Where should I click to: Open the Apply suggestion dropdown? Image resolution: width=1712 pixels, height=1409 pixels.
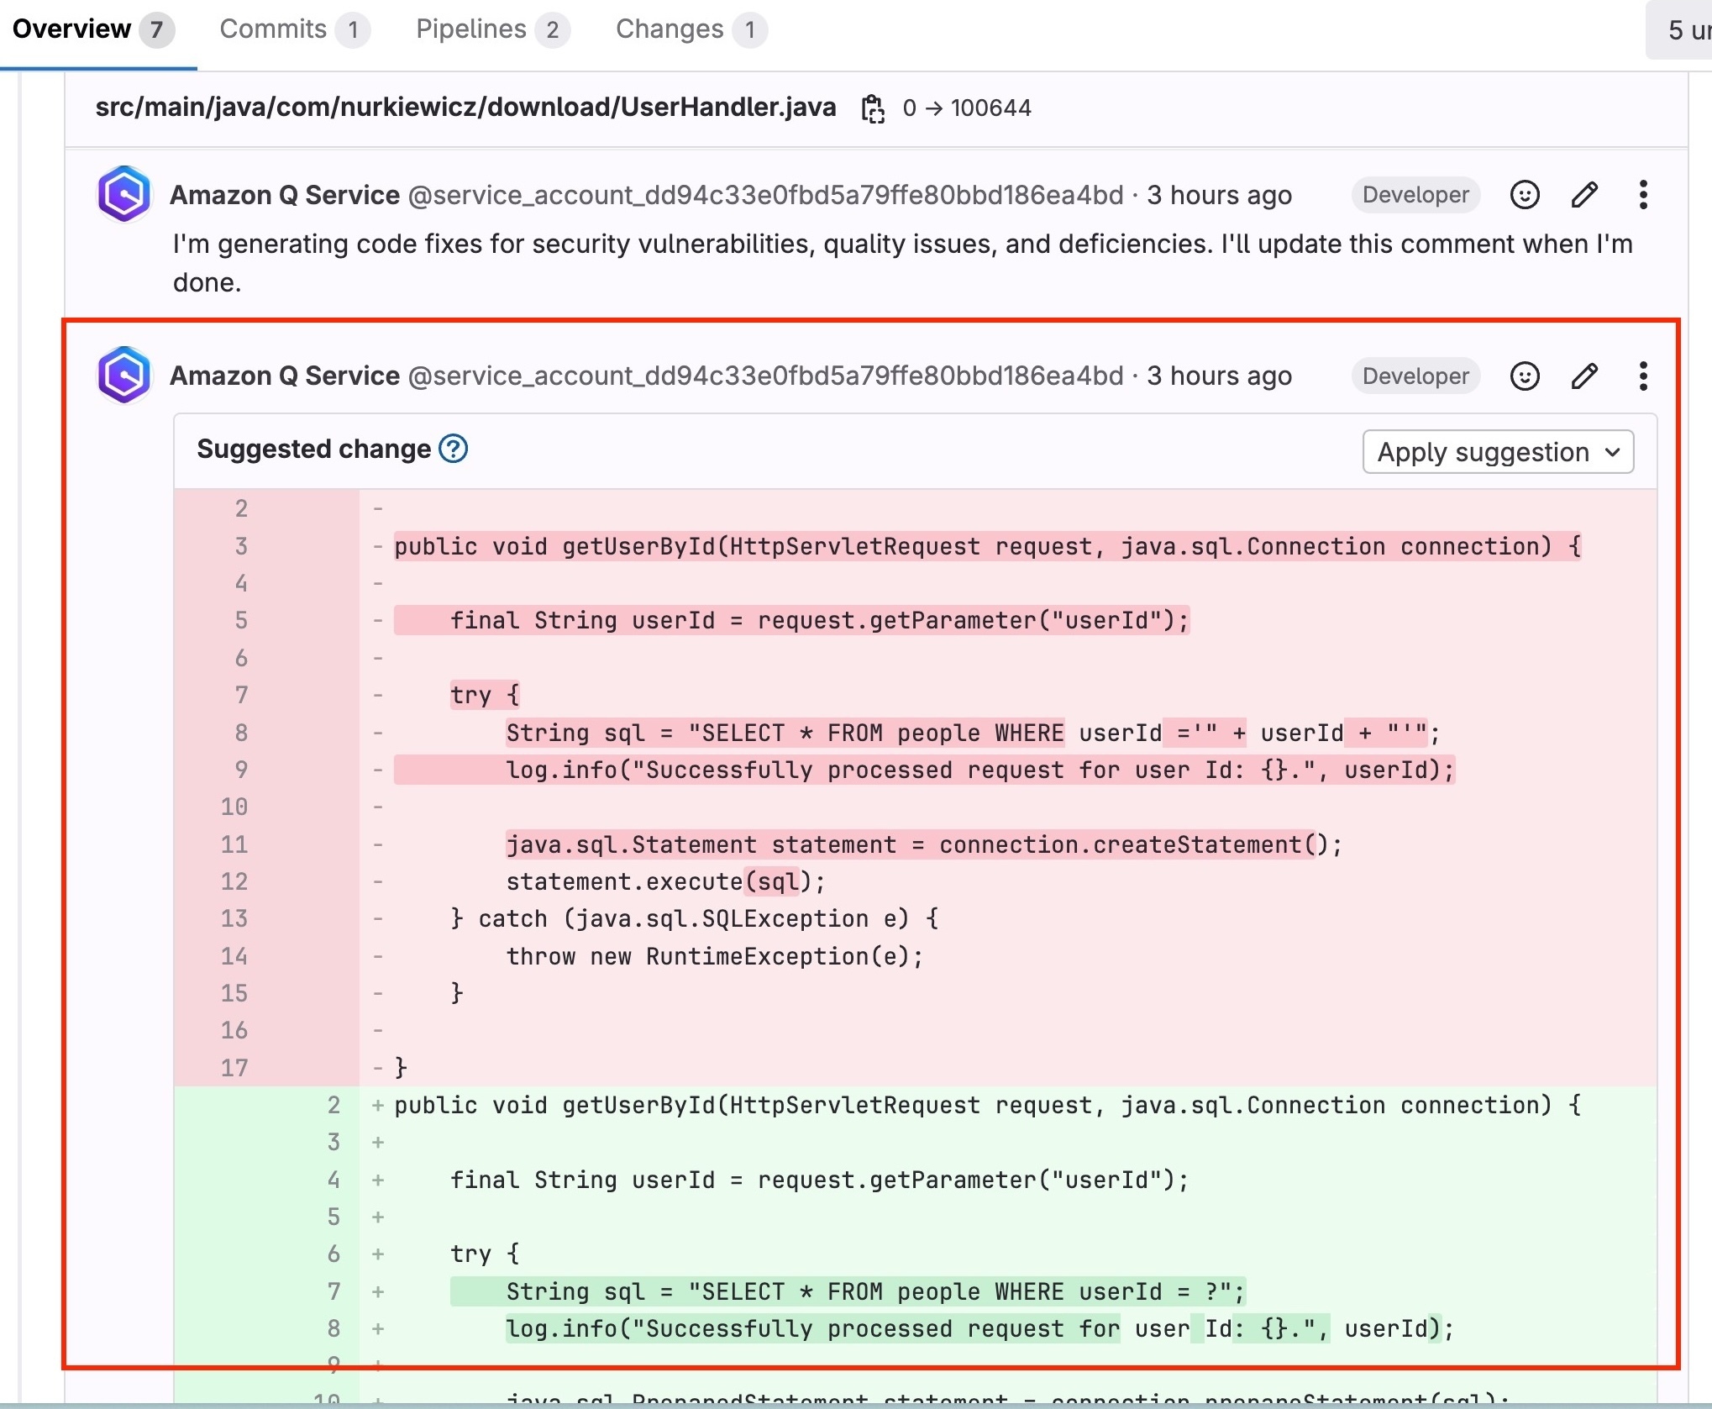(x=1498, y=452)
